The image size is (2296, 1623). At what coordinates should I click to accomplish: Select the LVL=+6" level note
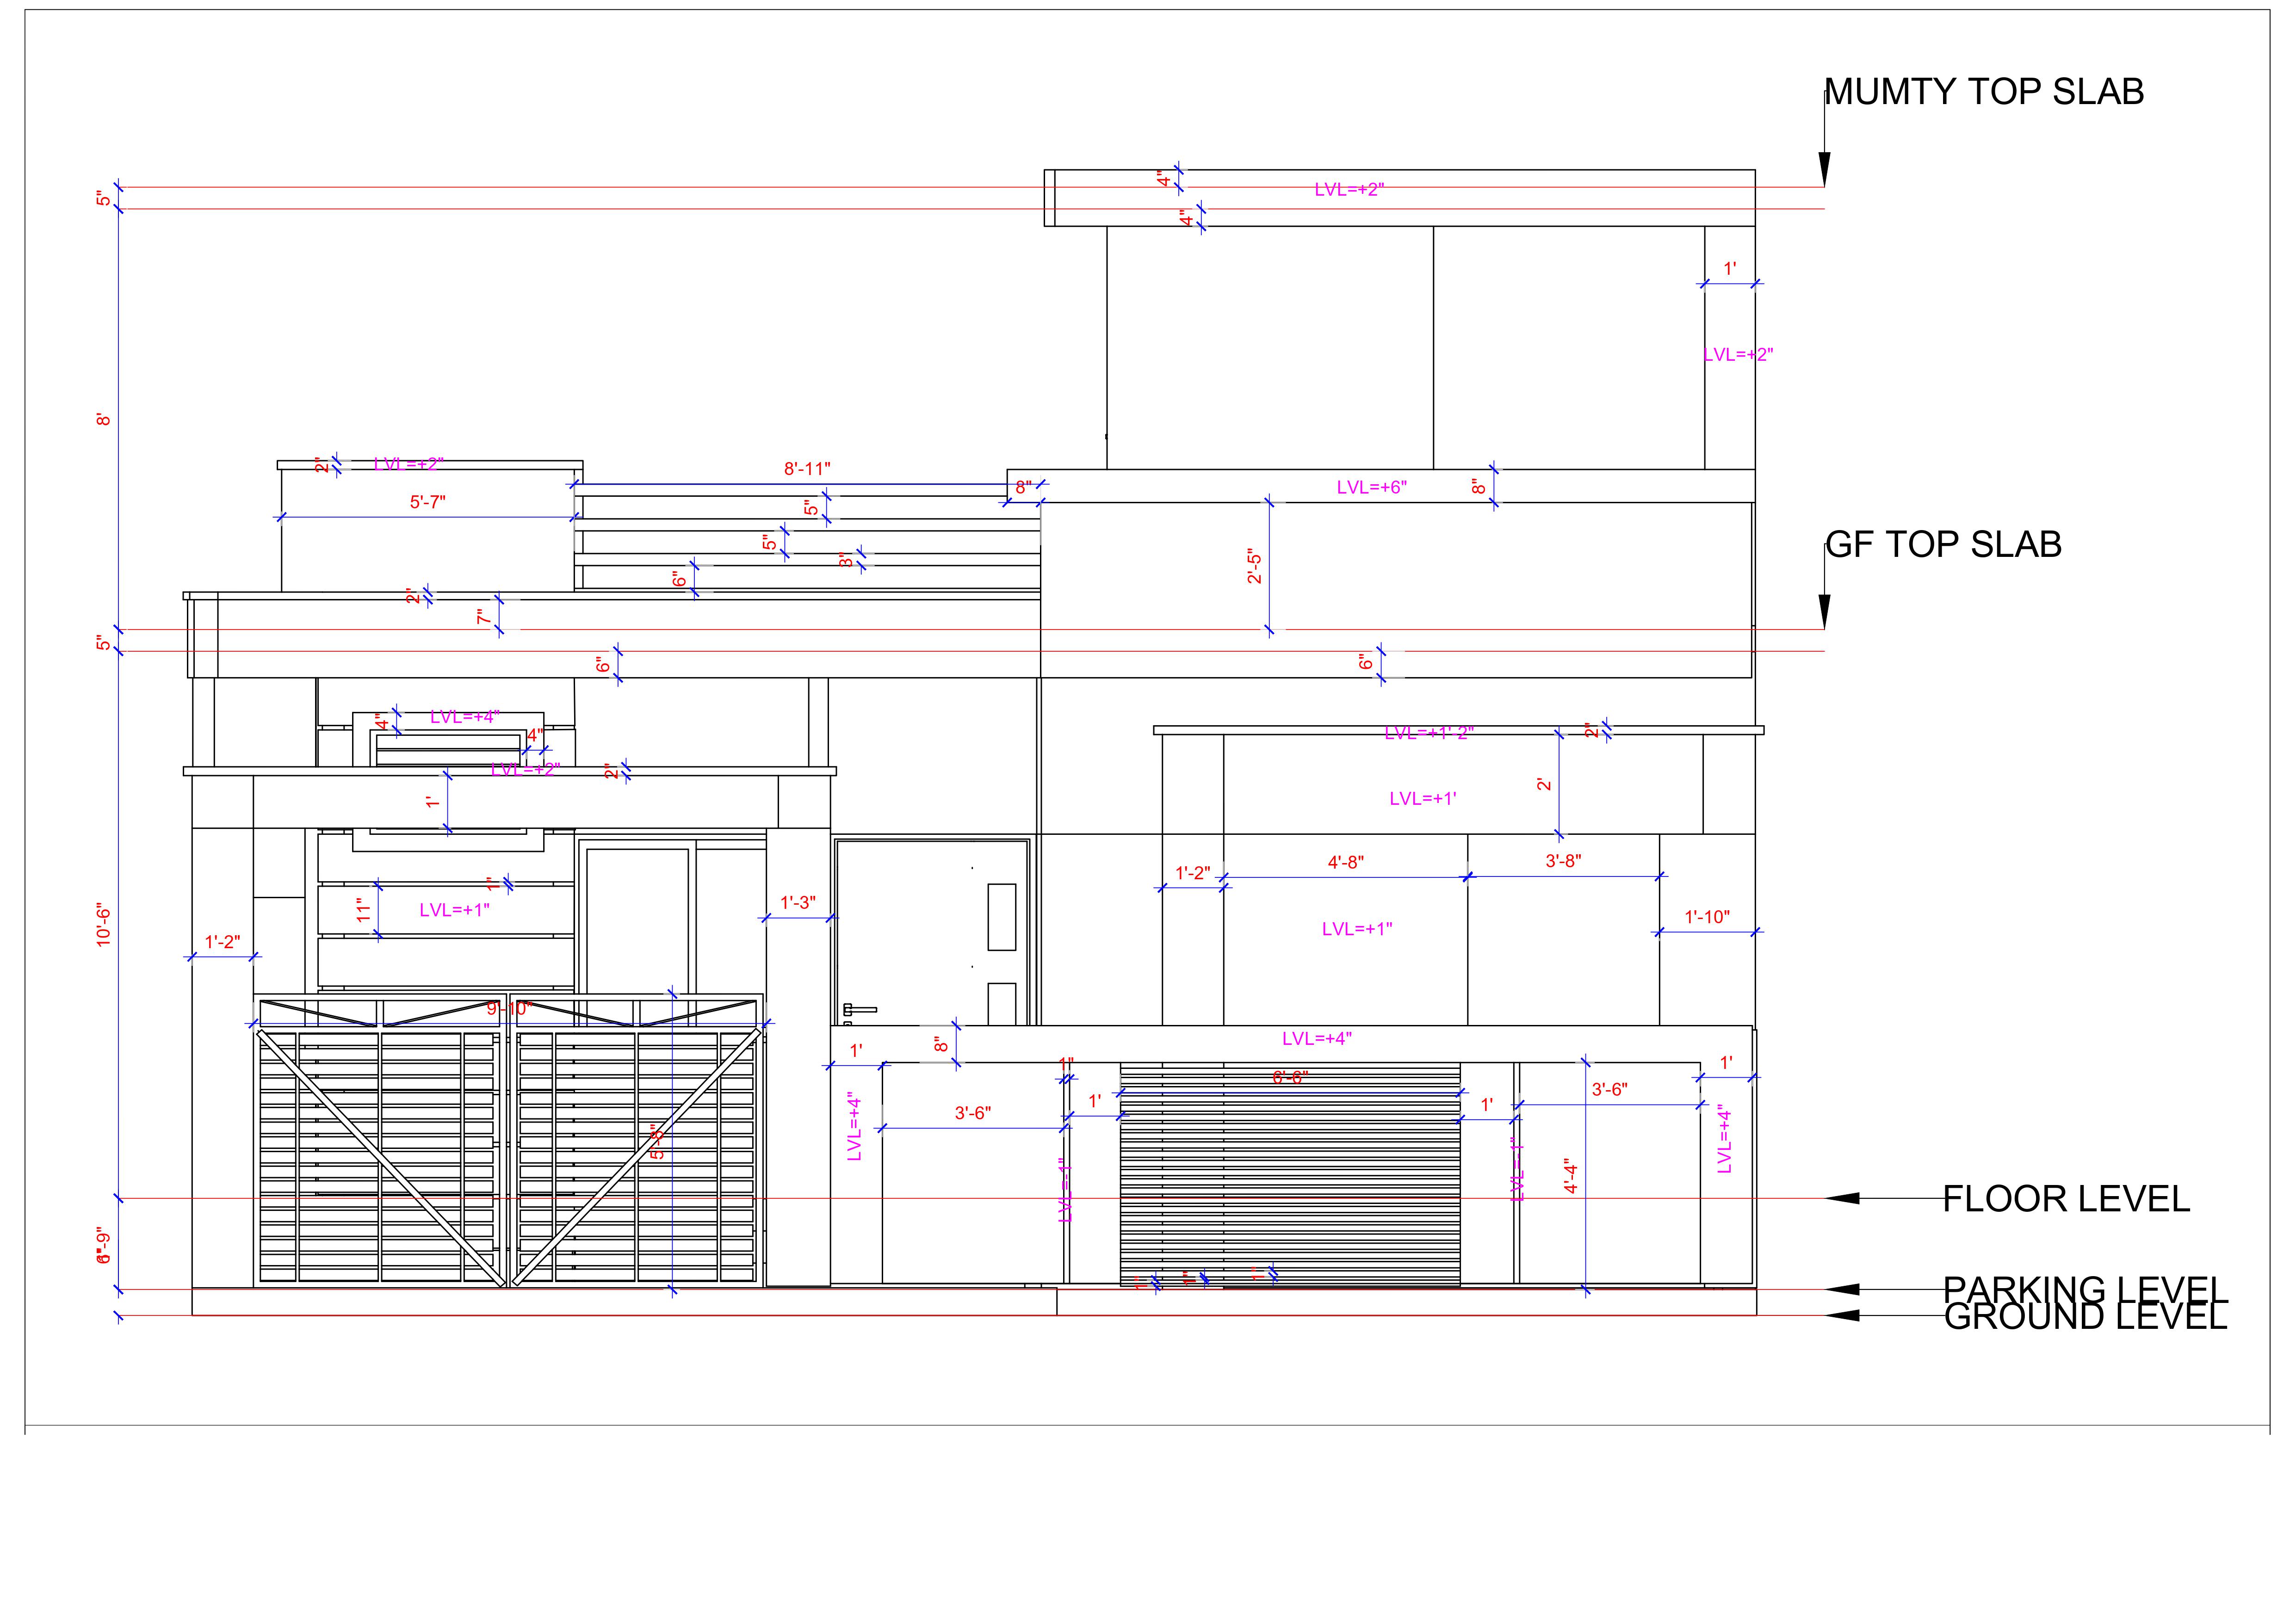click(x=1371, y=487)
